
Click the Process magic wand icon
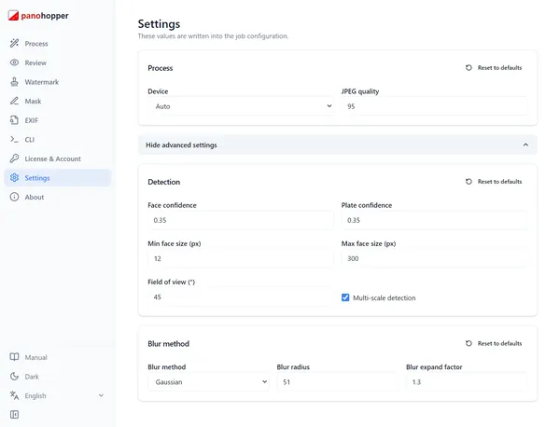coord(14,44)
